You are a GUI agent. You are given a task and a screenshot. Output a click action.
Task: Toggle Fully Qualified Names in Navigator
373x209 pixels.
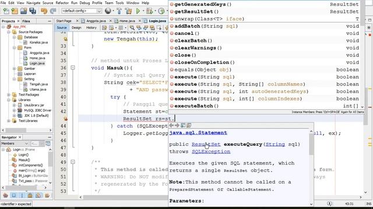pos(47,195)
